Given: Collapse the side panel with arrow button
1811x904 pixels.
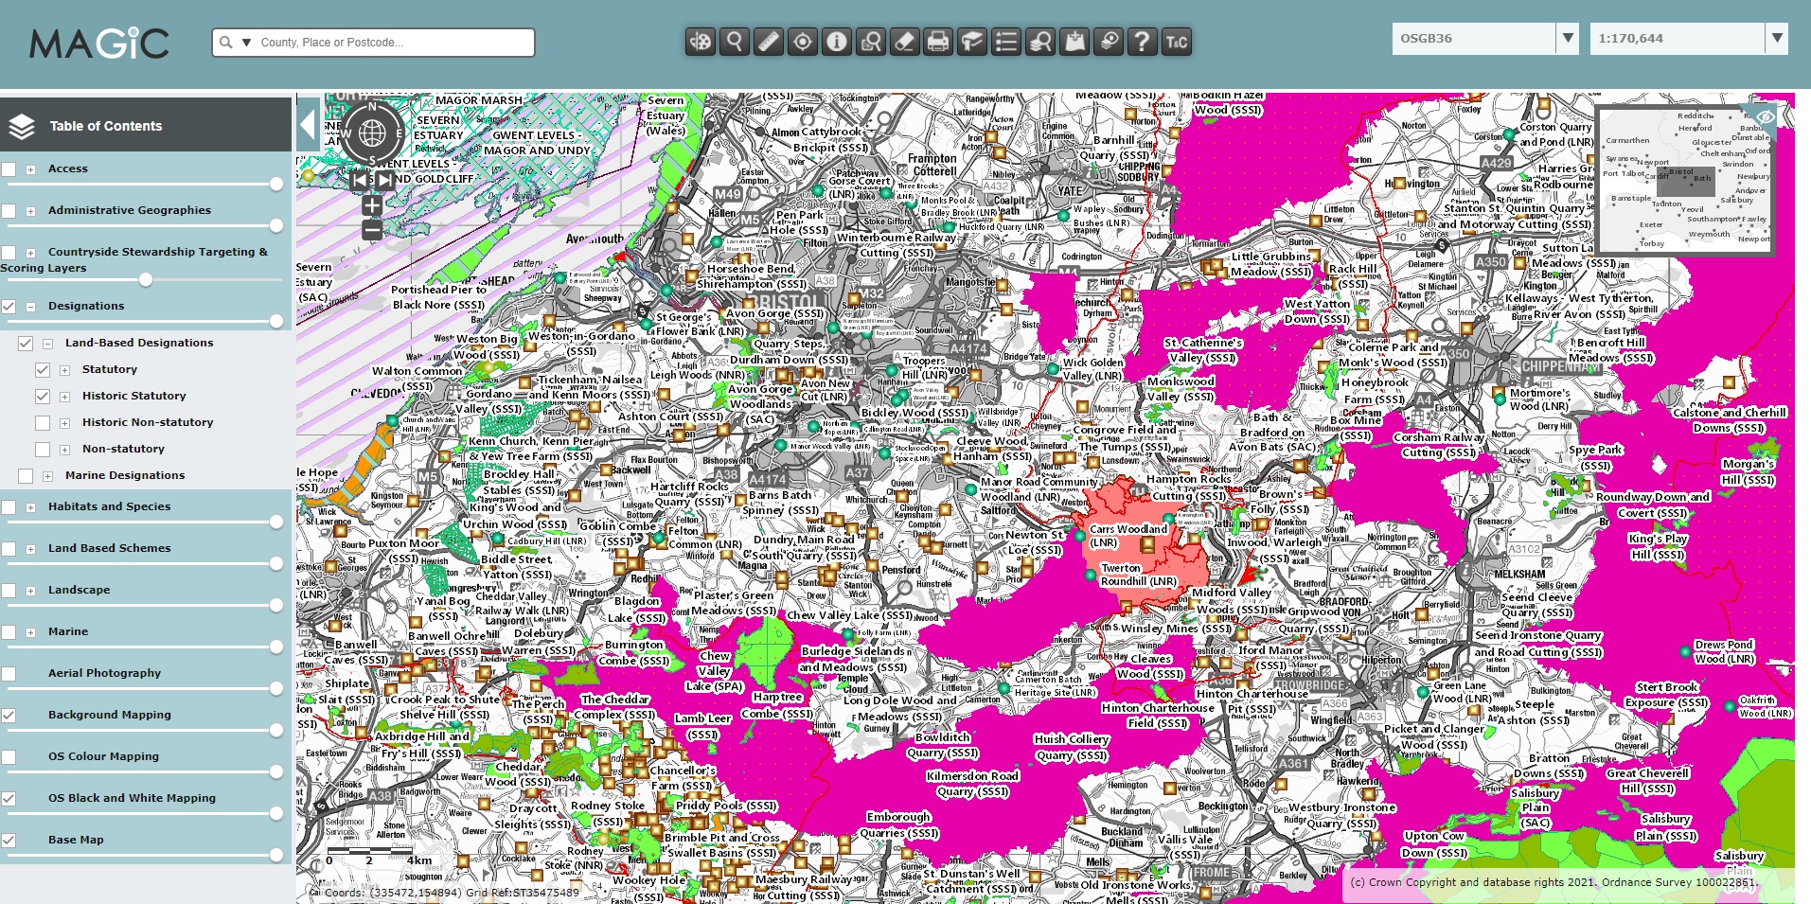Looking at the screenshot, I should [x=308, y=124].
